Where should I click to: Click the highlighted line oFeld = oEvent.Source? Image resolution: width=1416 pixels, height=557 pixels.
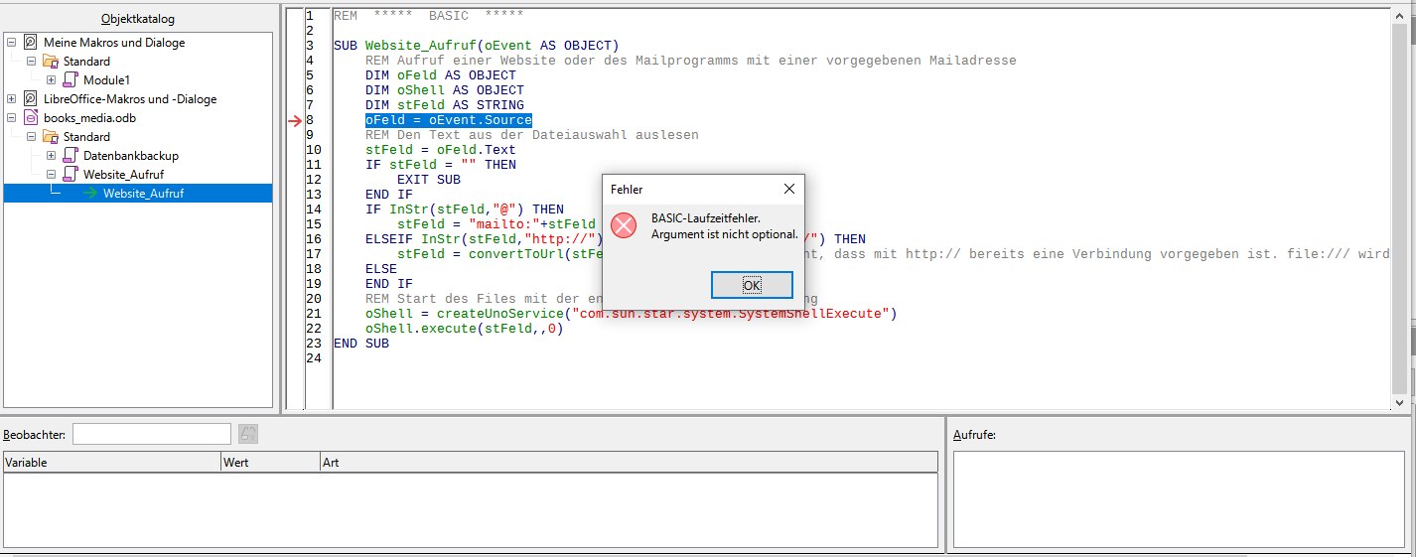449,120
